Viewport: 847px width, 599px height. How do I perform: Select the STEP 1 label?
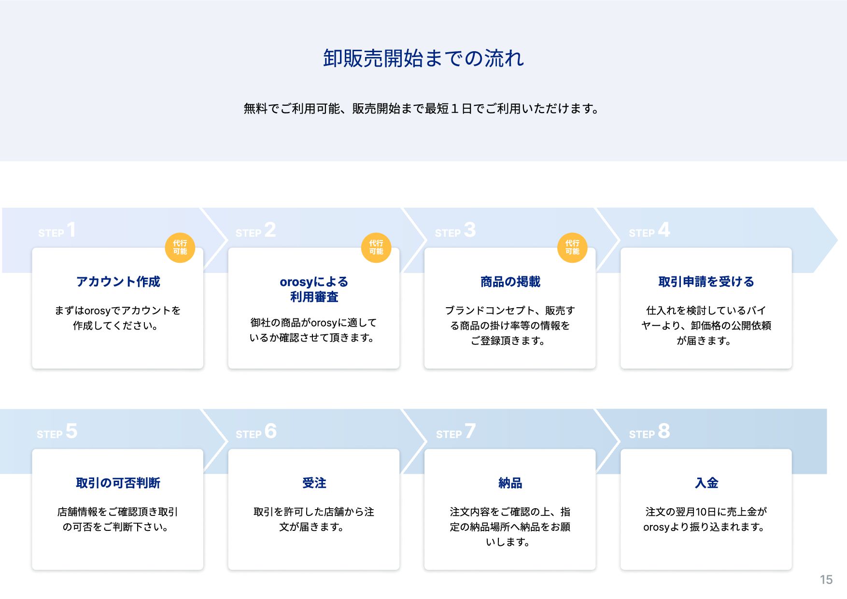tap(57, 230)
